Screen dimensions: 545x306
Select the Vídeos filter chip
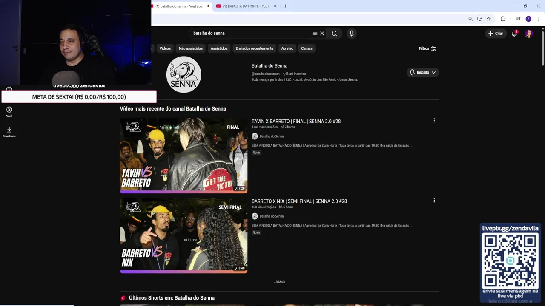pyautogui.click(x=165, y=48)
